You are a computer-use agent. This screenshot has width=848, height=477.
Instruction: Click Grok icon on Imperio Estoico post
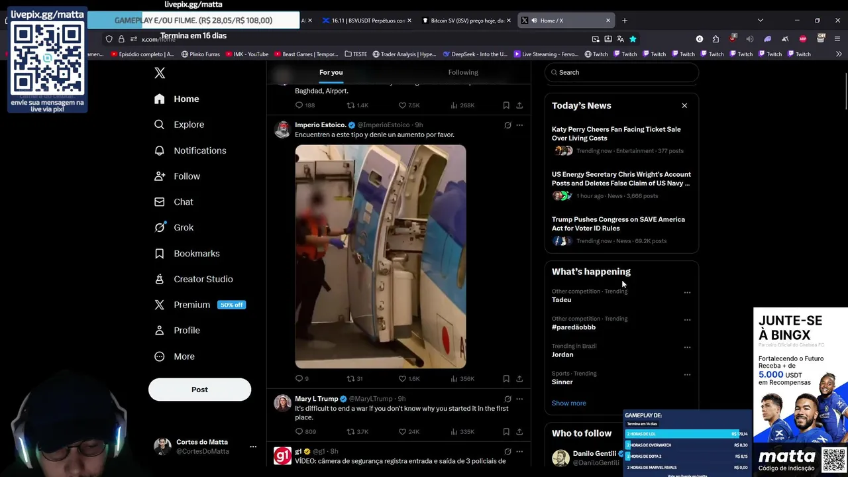pos(507,125)
